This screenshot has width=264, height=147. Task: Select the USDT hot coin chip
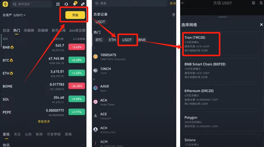[x=127, y=40]
